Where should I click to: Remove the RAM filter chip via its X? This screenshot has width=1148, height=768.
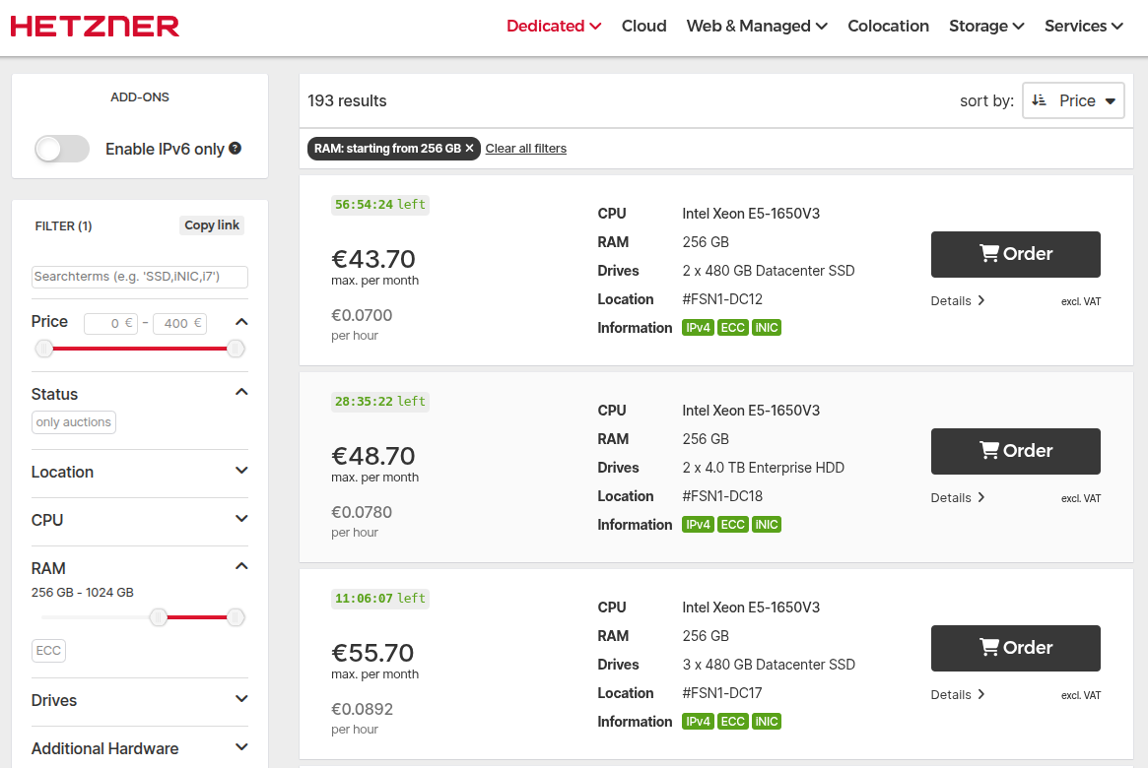pyautogui.click(x=470, y=148)
